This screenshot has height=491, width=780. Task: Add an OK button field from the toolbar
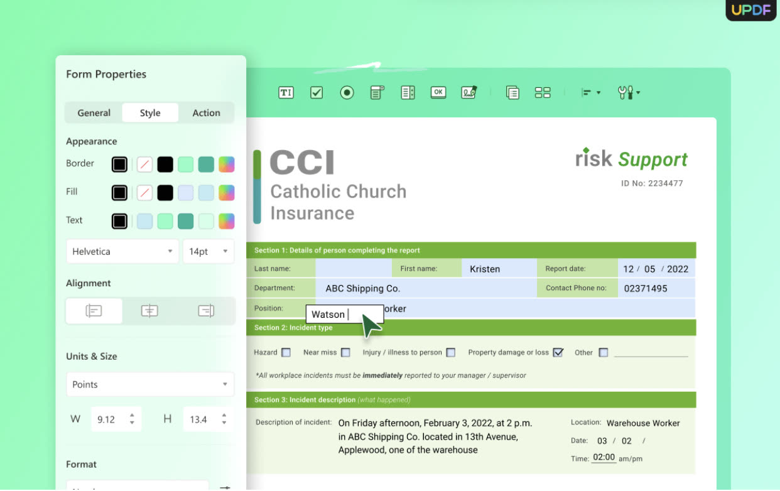point(438,92)
